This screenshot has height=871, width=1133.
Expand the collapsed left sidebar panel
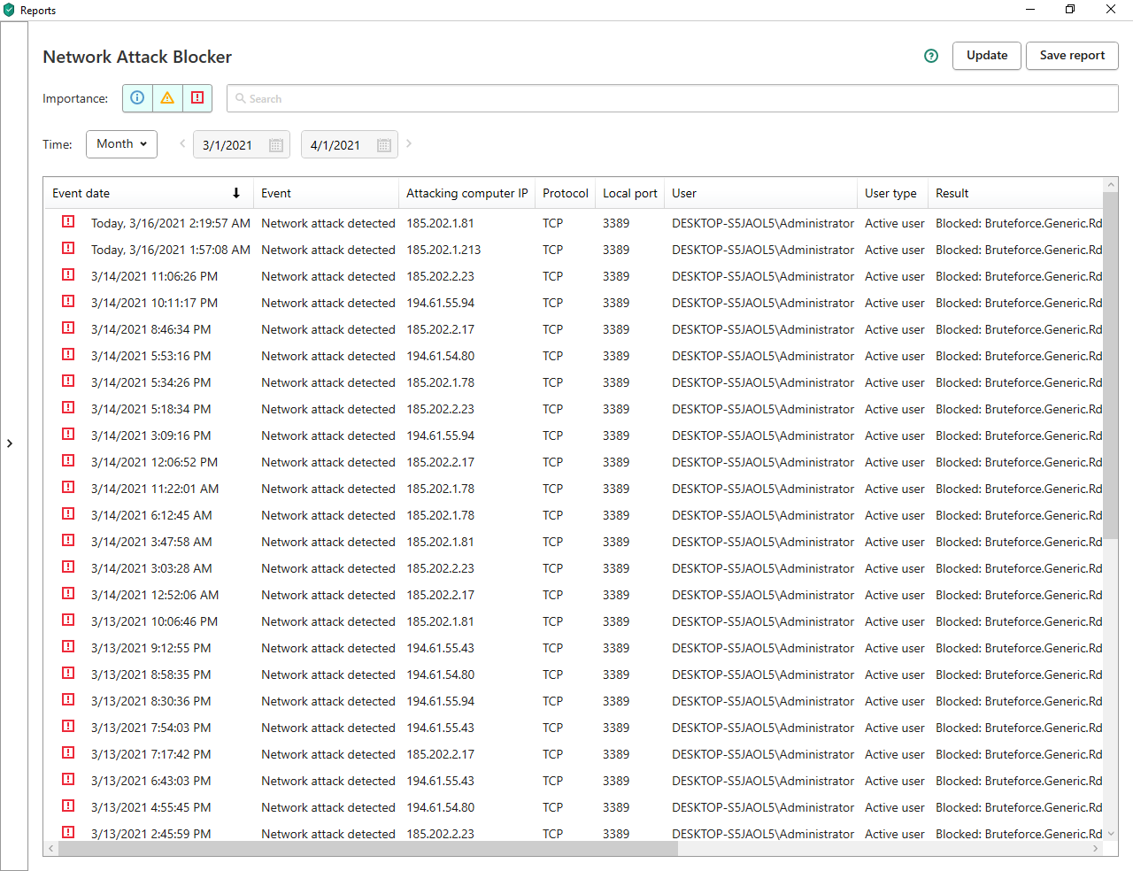(x=10, y=443)
